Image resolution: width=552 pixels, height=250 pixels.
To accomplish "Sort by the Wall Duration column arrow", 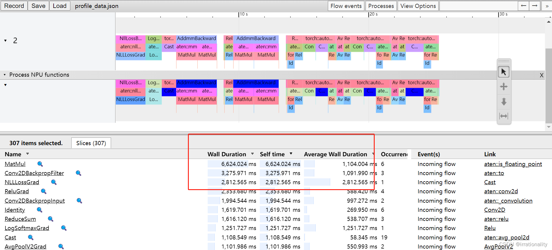I will 252,154.
